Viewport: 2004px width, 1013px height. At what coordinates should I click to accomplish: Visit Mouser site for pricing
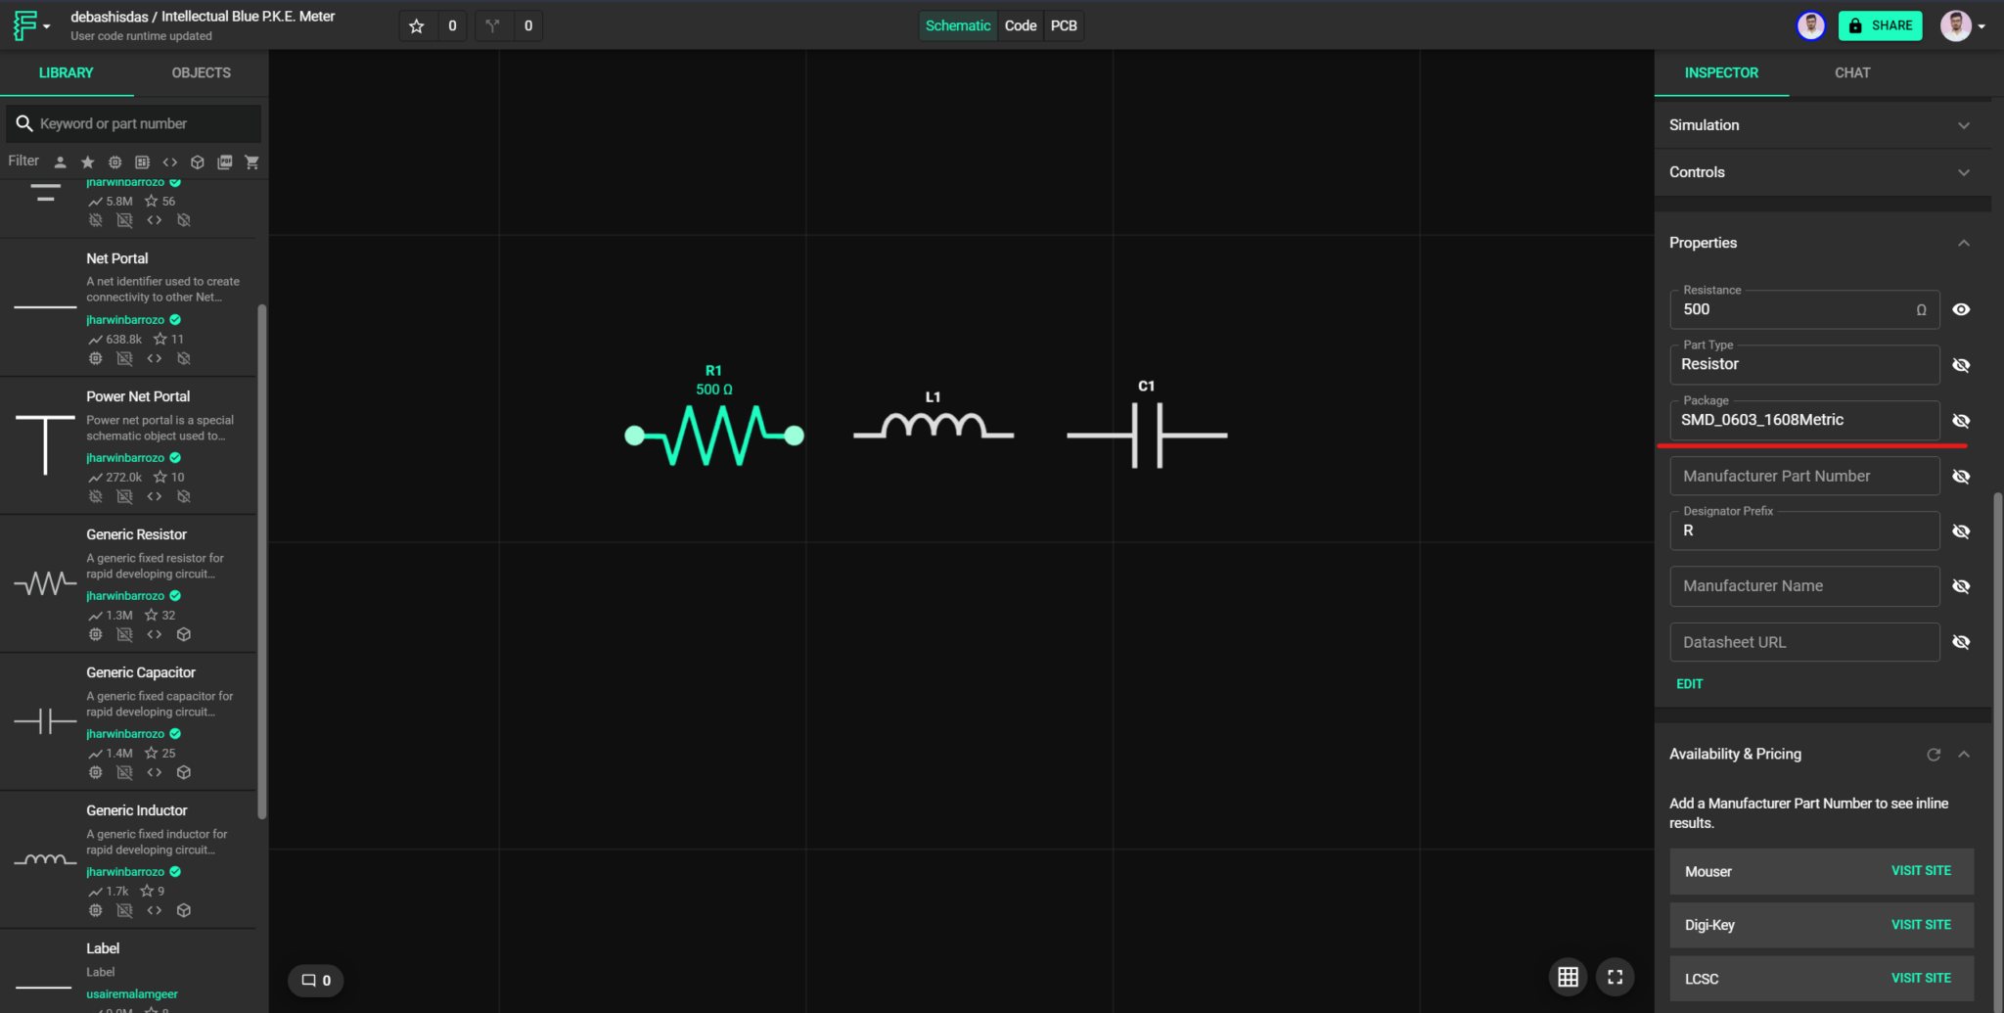pyautogui.click(x=1920, y=870)
